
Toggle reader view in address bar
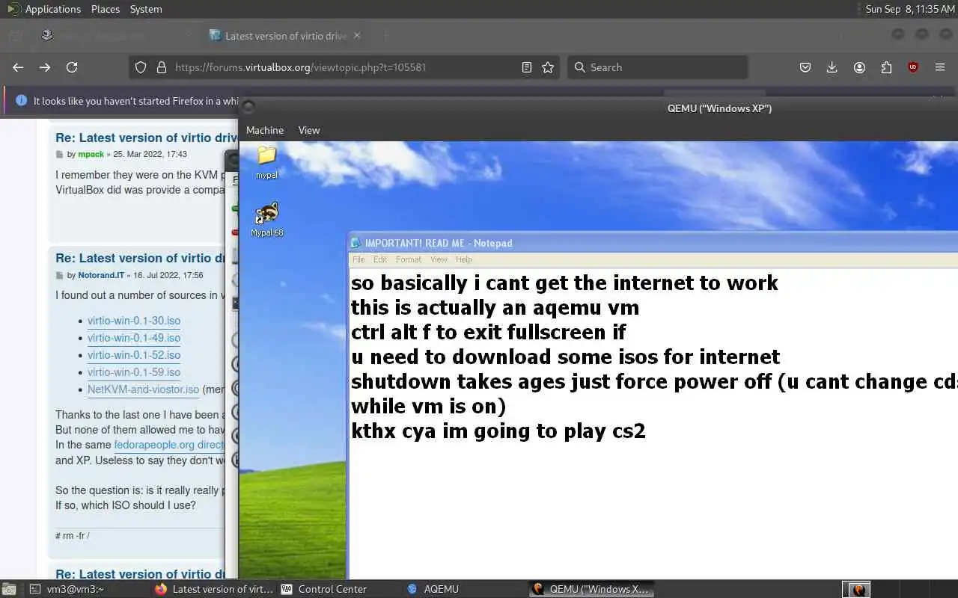[527, 67]
